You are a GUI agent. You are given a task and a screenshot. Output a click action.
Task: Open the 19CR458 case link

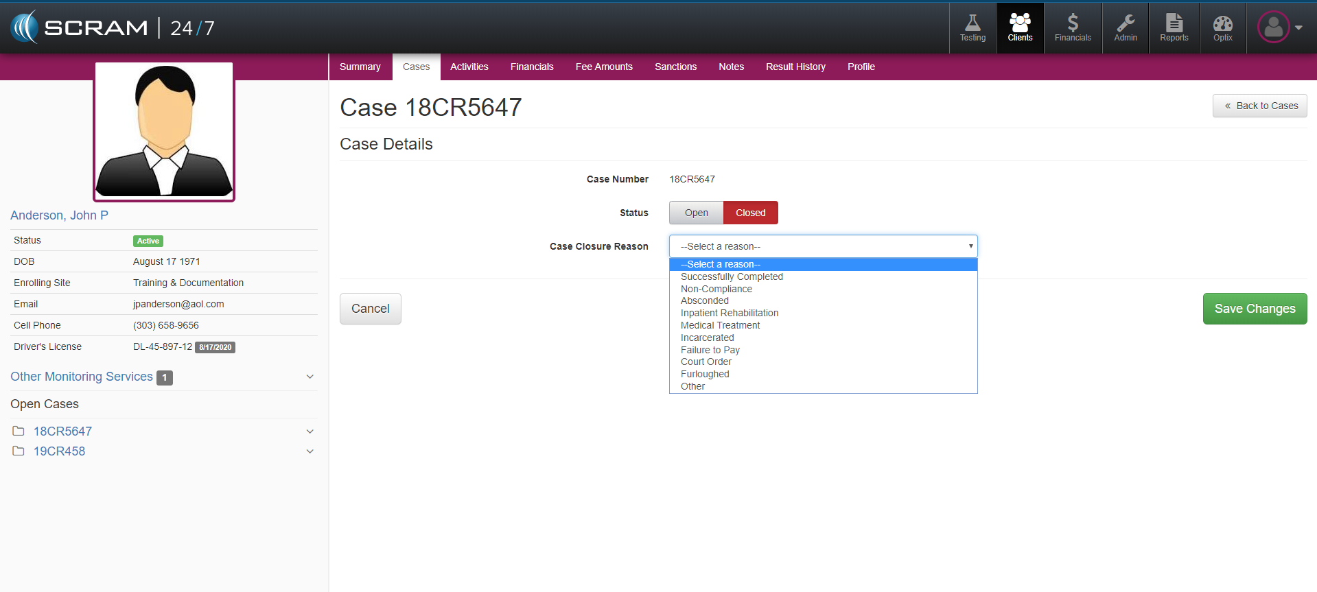(60, 451)
